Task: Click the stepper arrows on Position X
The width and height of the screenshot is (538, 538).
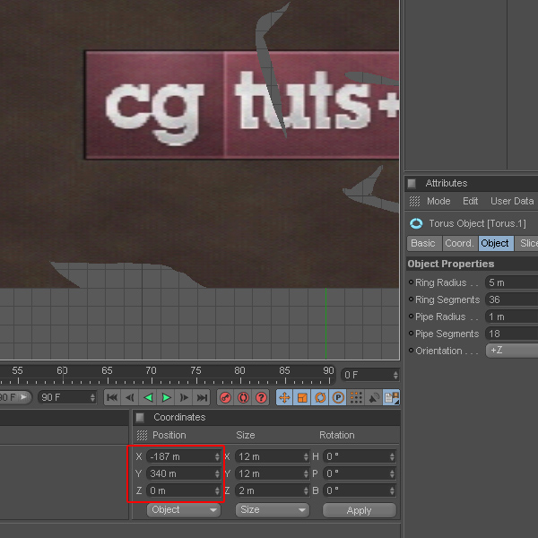Action: [x=217, y=456]
